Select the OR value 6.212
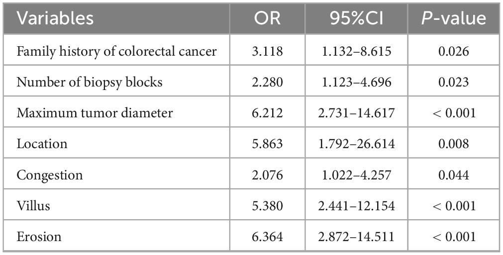The image size is (503, 255). (268, 113)
